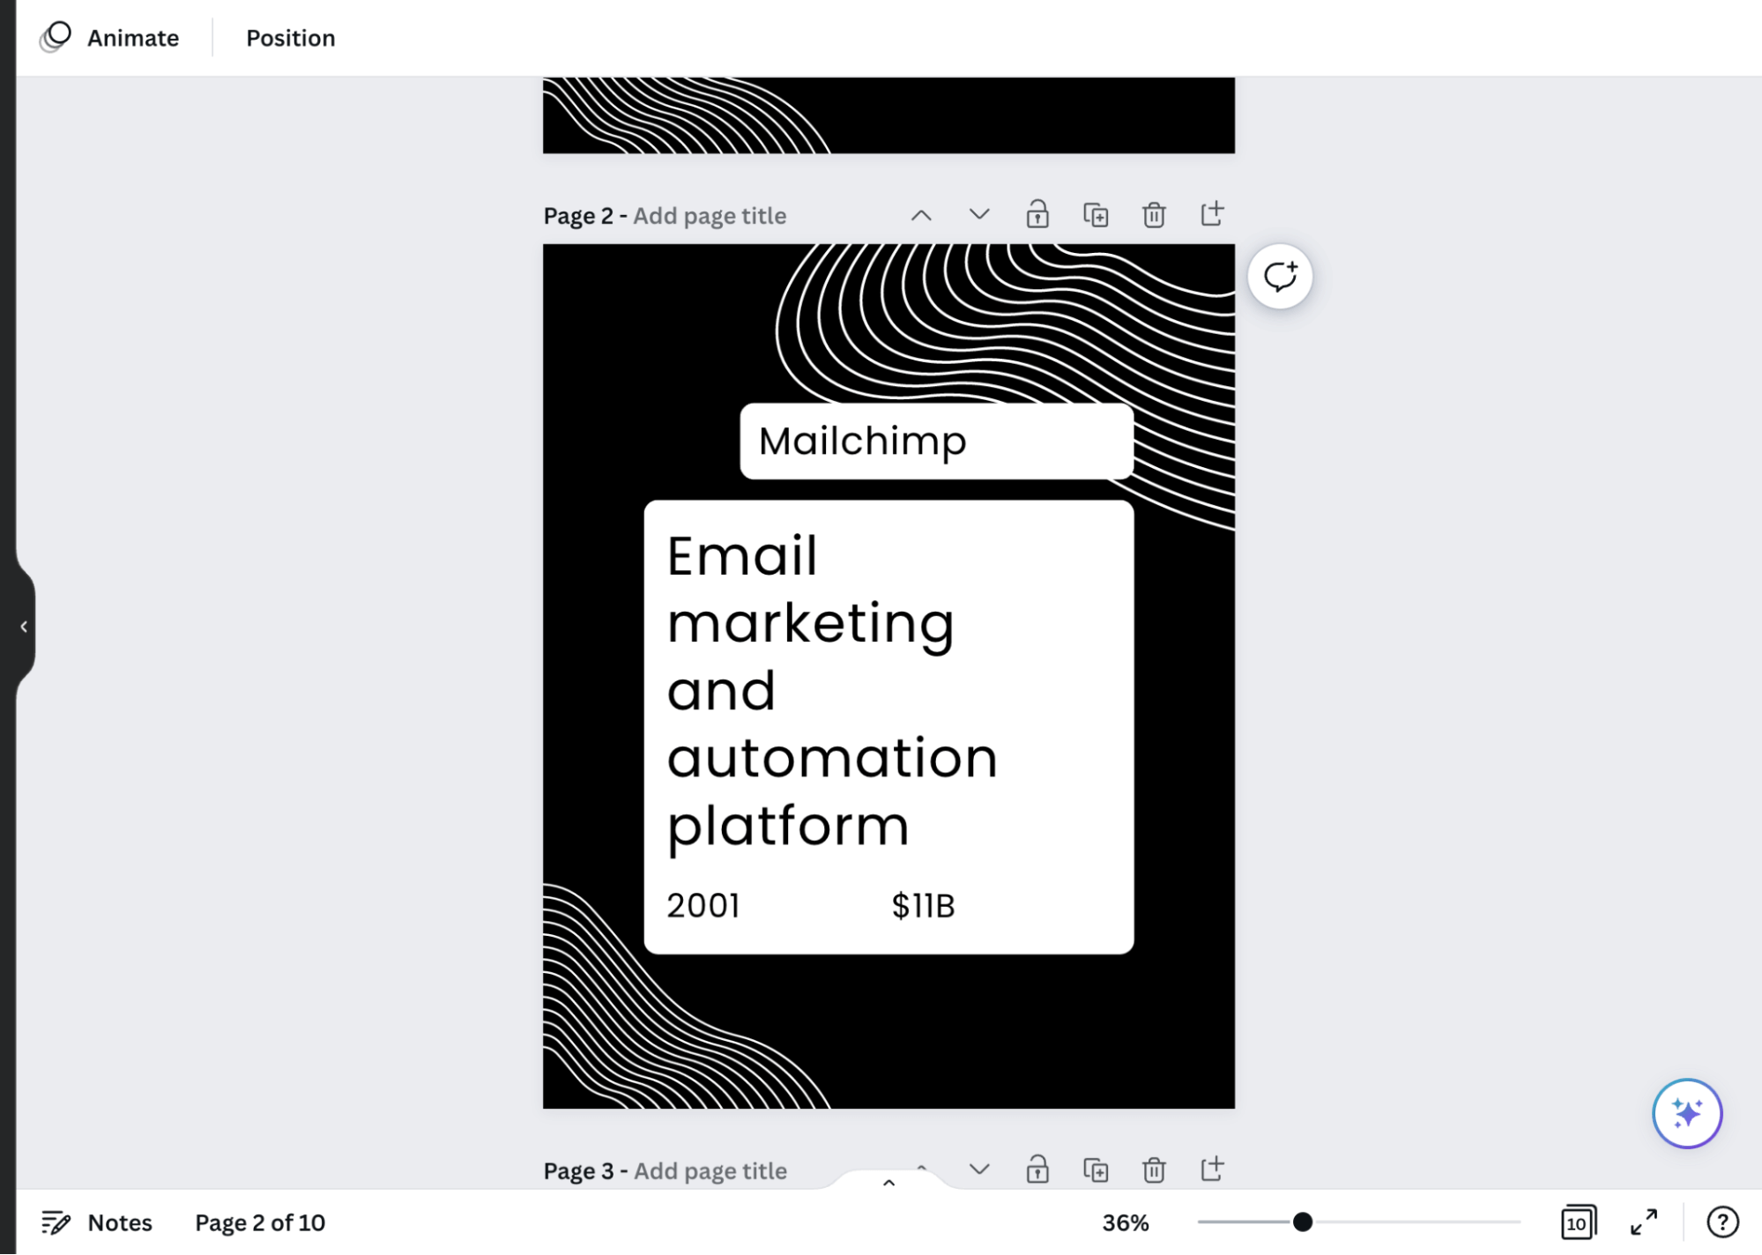1762x1255 pixels.
Task: Collapse the side panel with left arrow
Action: [24, 627]
